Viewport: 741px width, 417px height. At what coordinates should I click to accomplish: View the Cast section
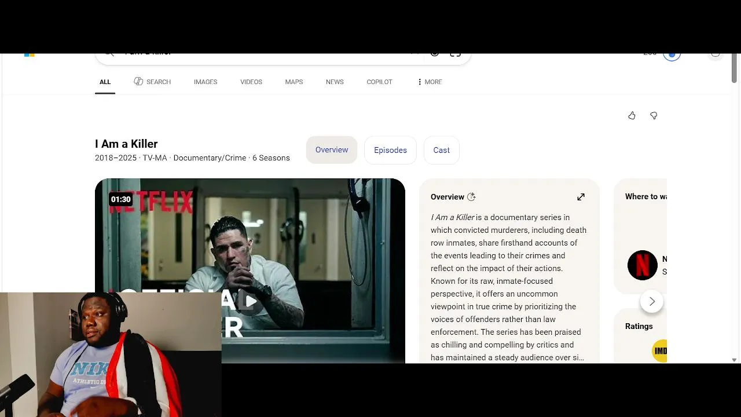[x=441, y=150]
